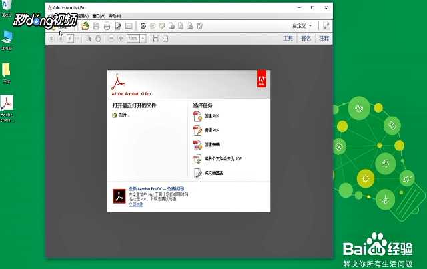Click the combine files into PDF icon
427x269 pixels.
197,159
